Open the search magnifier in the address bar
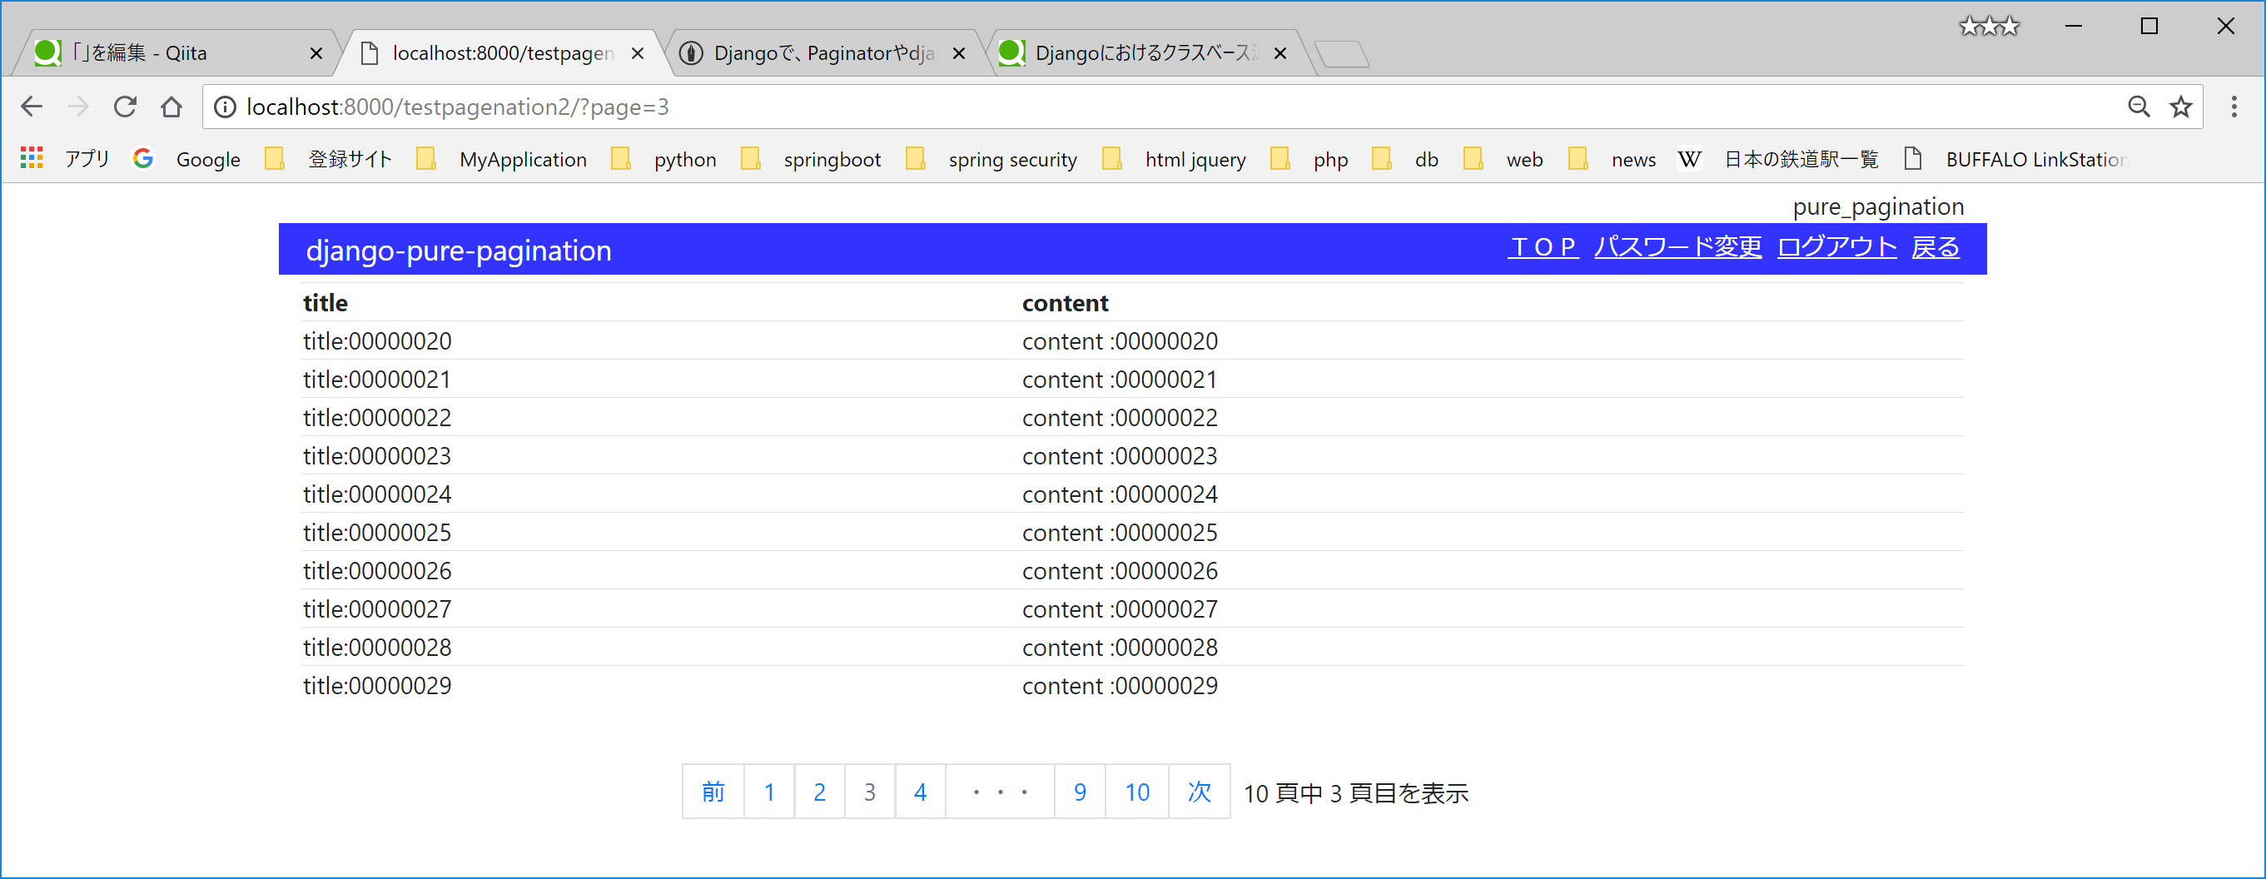This screenshot has height=879, width=2266. click(x=2139, y=107)
